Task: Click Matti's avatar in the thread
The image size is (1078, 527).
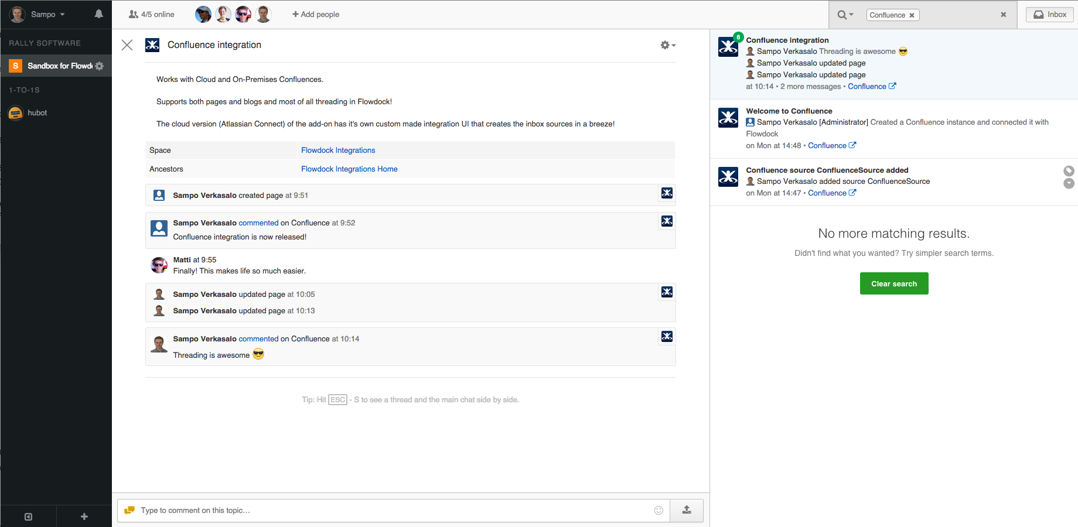Action: click(159, 265)
